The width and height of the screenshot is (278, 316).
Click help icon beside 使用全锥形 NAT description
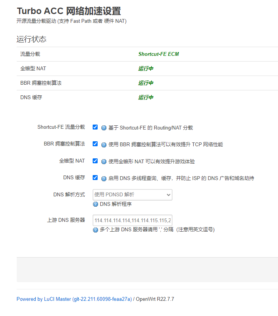coord(104,162)
